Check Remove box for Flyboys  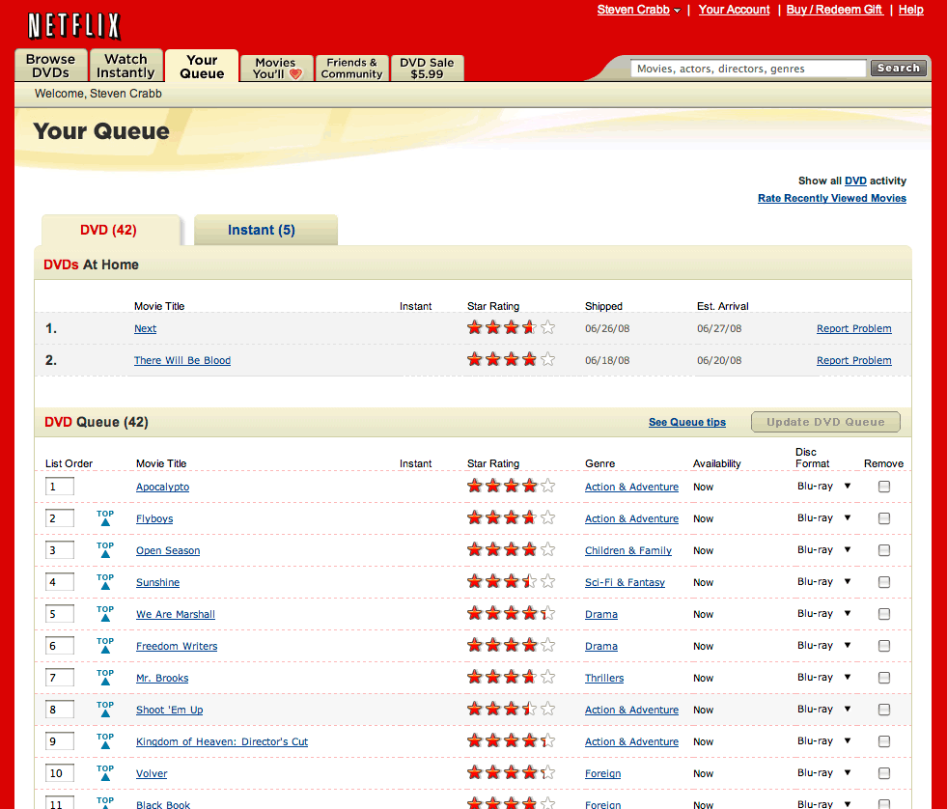(884, 518)
